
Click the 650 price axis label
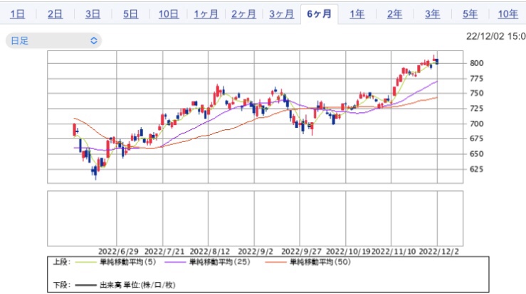pos(476,154)
